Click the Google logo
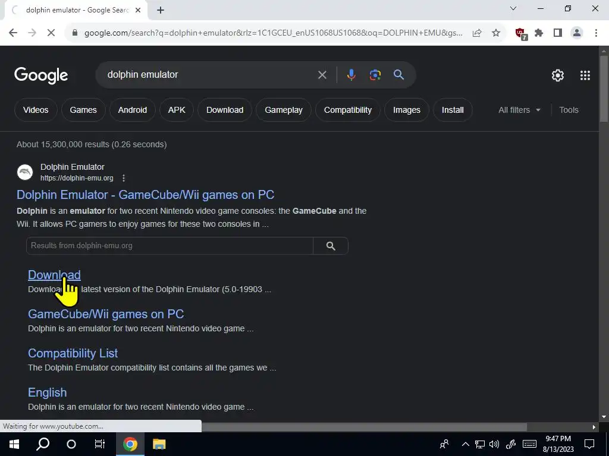The width and height of the screenshot is (609, 456). pos(41,75)
